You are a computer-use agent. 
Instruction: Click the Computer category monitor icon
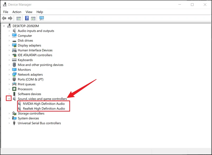[14, 36]
